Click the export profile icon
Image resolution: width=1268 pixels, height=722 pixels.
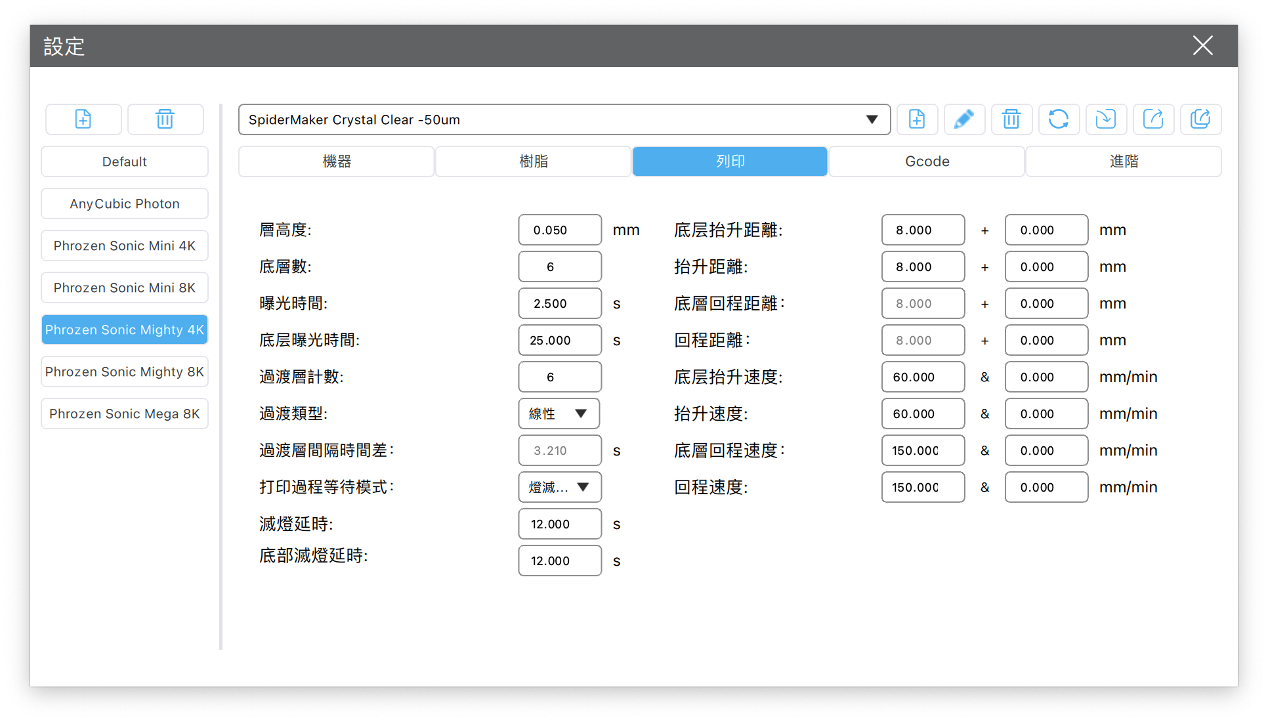coord(1153,119)
